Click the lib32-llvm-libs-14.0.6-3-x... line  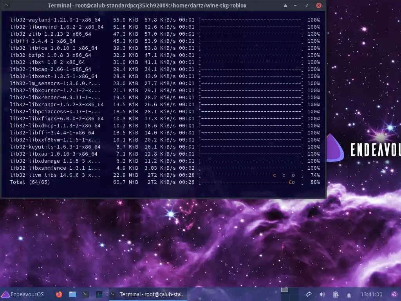[165, 175]
